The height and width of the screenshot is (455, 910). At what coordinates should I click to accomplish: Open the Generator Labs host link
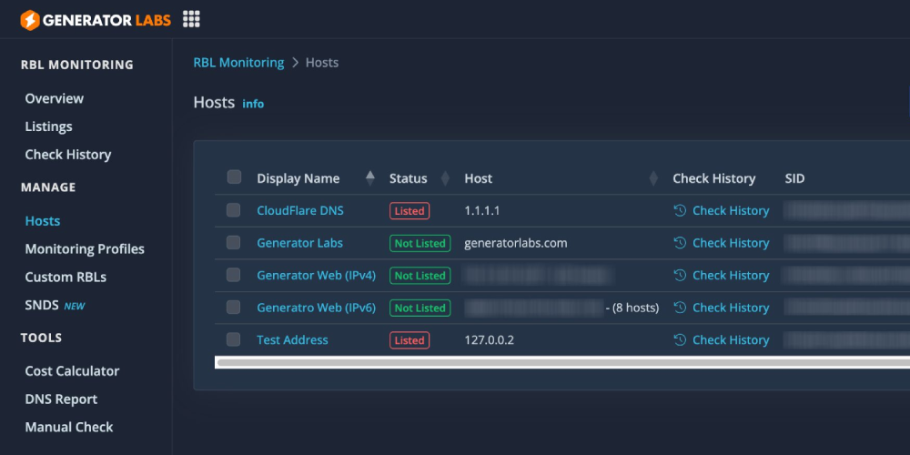[x=300, y=243]
